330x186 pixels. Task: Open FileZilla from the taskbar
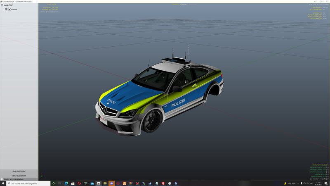tap(163, 184)
